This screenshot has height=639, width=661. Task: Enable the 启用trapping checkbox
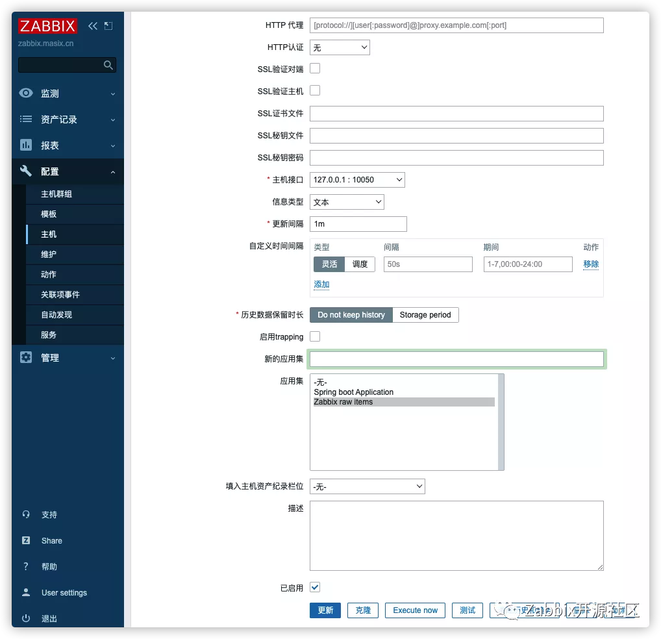tap(314, 336)
